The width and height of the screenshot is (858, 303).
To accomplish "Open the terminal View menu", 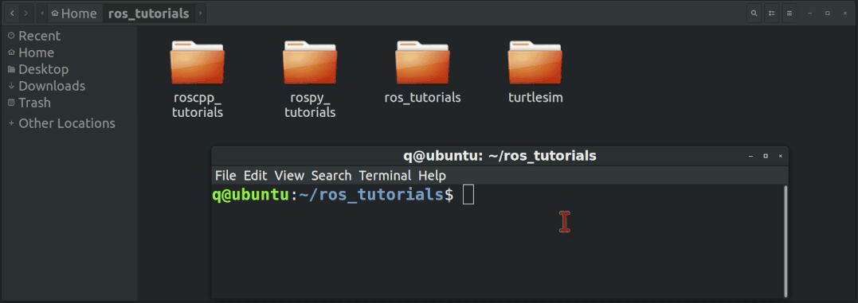I will 289,176.
